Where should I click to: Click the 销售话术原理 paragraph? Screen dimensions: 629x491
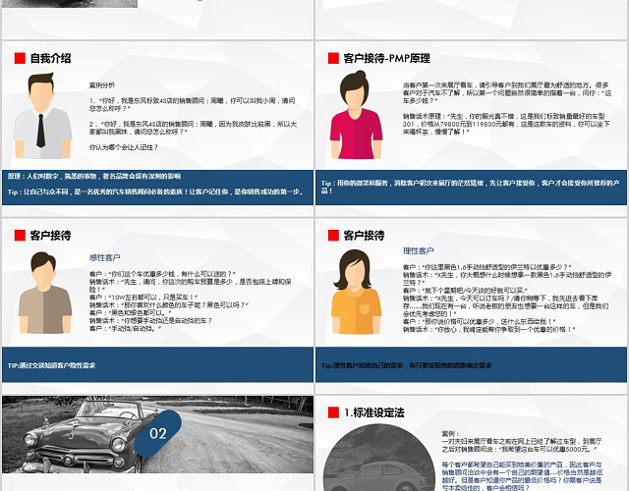click(x=506, y=124)
